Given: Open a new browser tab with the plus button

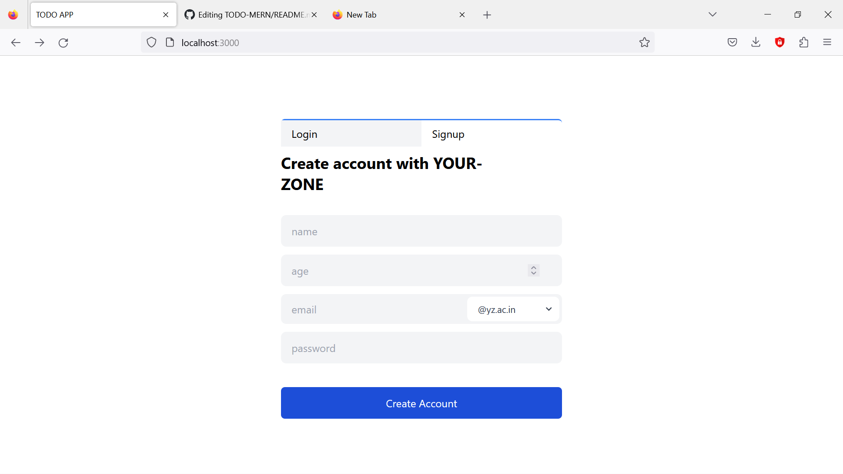Looking at the screenshot, I should coord(487,14).
